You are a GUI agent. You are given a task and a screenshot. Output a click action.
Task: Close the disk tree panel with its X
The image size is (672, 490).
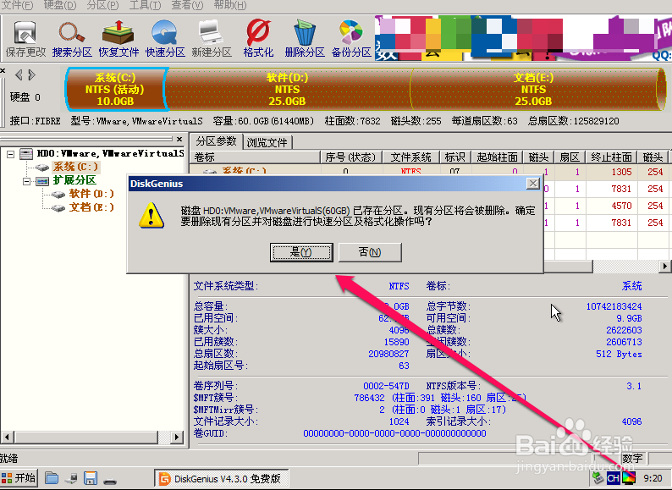[x=179, y=139]
